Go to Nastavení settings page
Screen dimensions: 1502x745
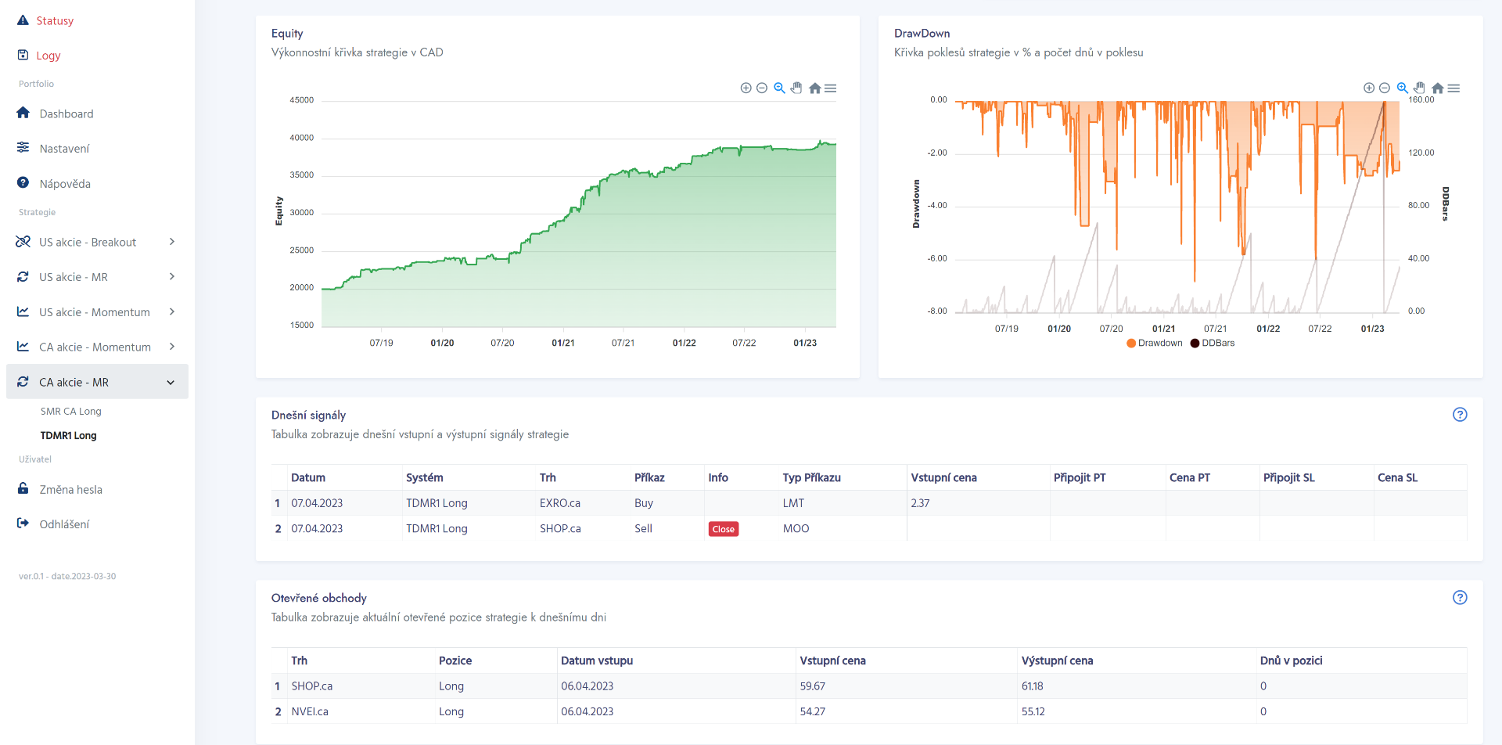64,149
